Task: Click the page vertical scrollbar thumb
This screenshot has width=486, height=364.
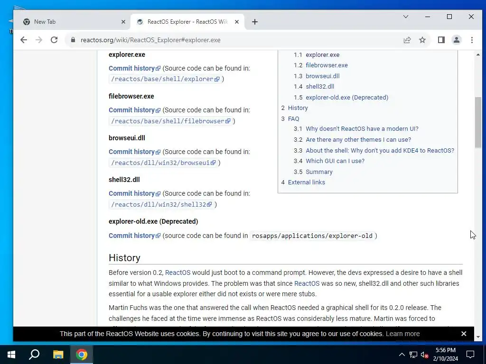Action: coord(478,122)
